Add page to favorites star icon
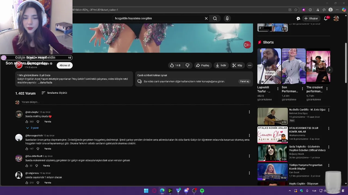Image resolution: width=348 pixels, height=195 pixels. click(x=296, y=10)
